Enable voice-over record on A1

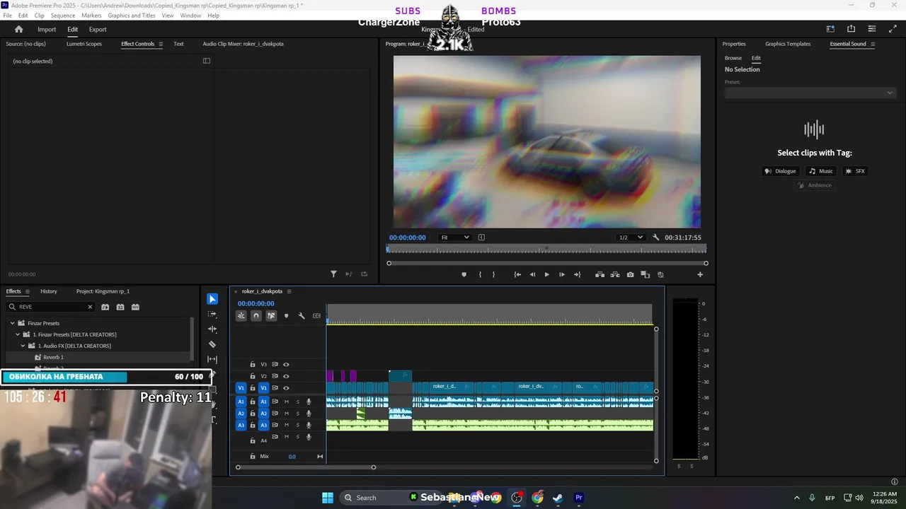click(309, 402)
